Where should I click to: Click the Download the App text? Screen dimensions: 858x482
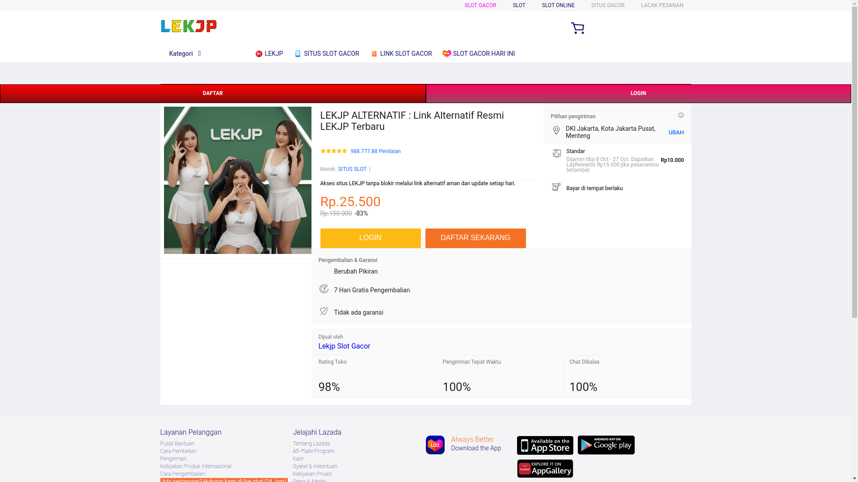point(476,448)
